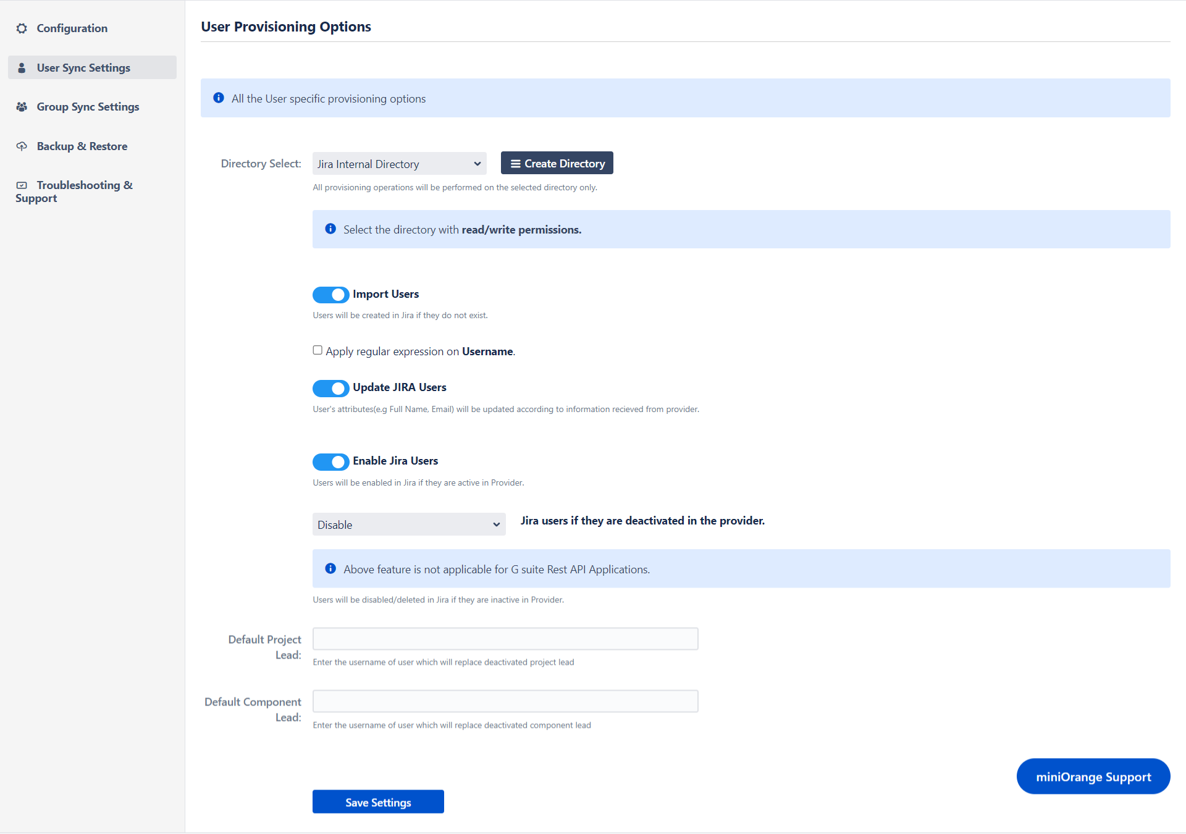The height and width of the screenshot is (834, 1186).
Task: Toggle the Import Users switch off
Action: (330, 294)
